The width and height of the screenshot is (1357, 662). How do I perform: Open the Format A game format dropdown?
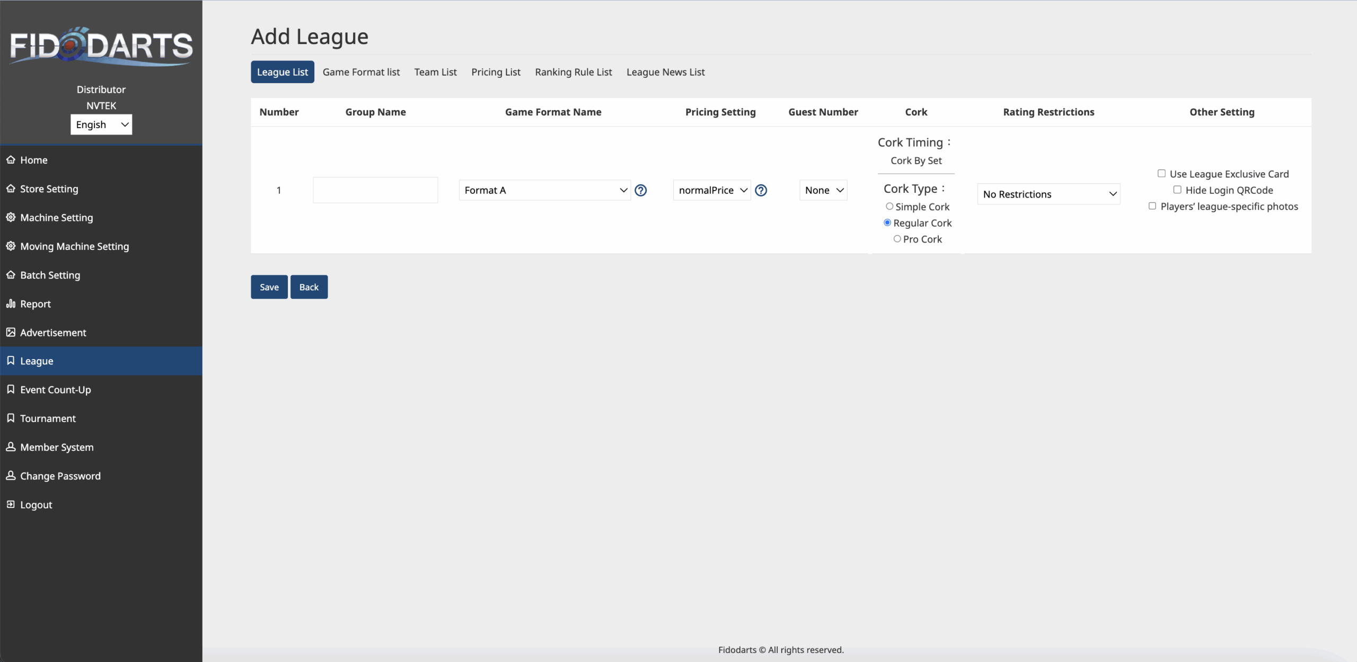[544, 190]
